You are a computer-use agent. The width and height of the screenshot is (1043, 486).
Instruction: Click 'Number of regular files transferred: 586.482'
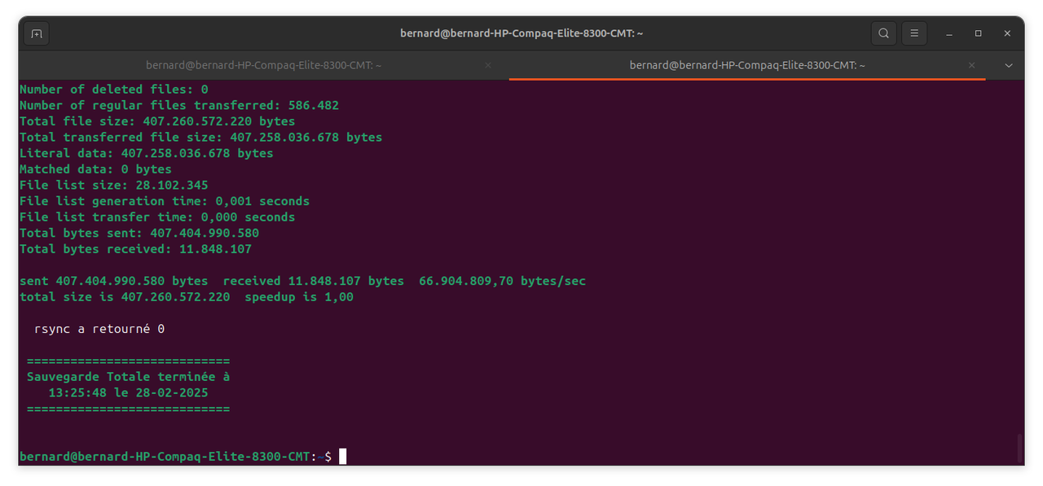pos(179,105)
